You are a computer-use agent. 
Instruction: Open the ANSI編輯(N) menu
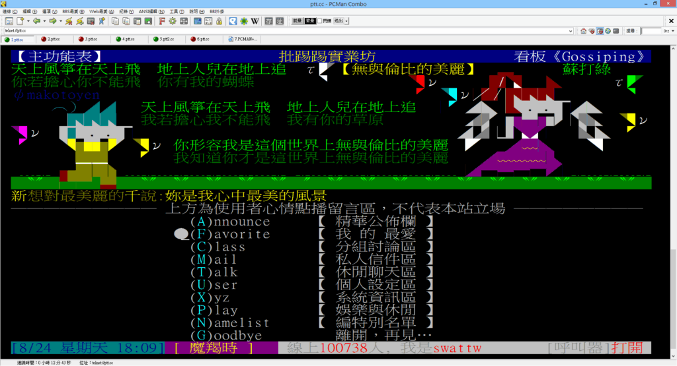pyautogui.click(x=151, y=12)
